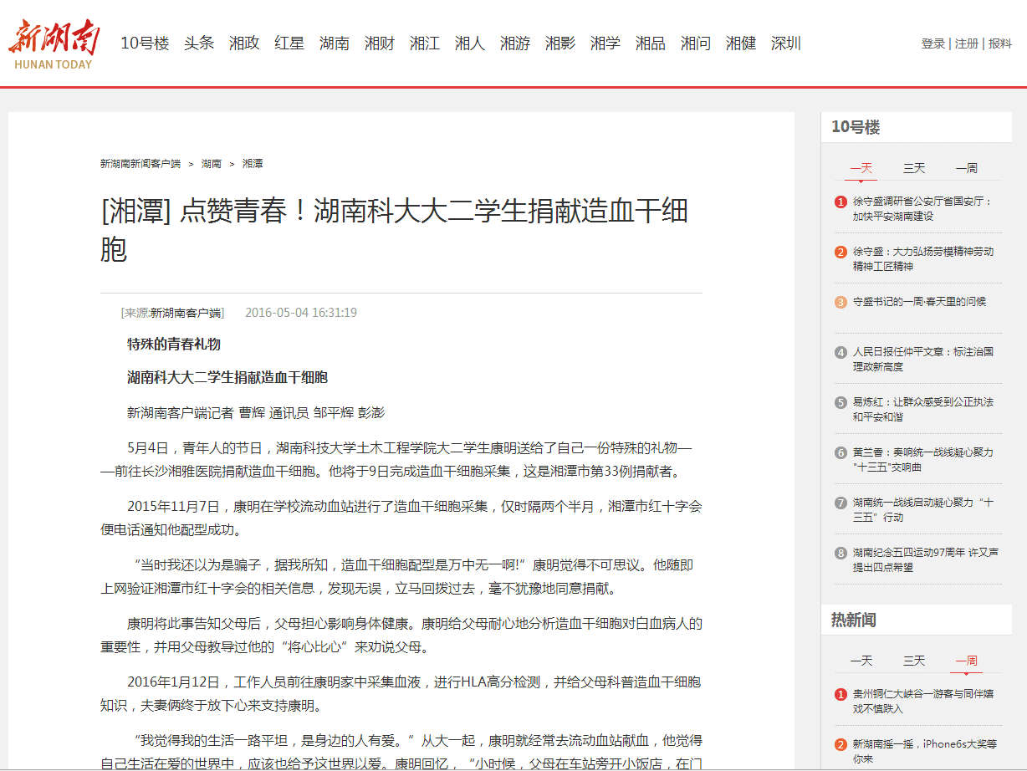Go to the 红星 section
Screen dimensions: 1027x771
289,43
